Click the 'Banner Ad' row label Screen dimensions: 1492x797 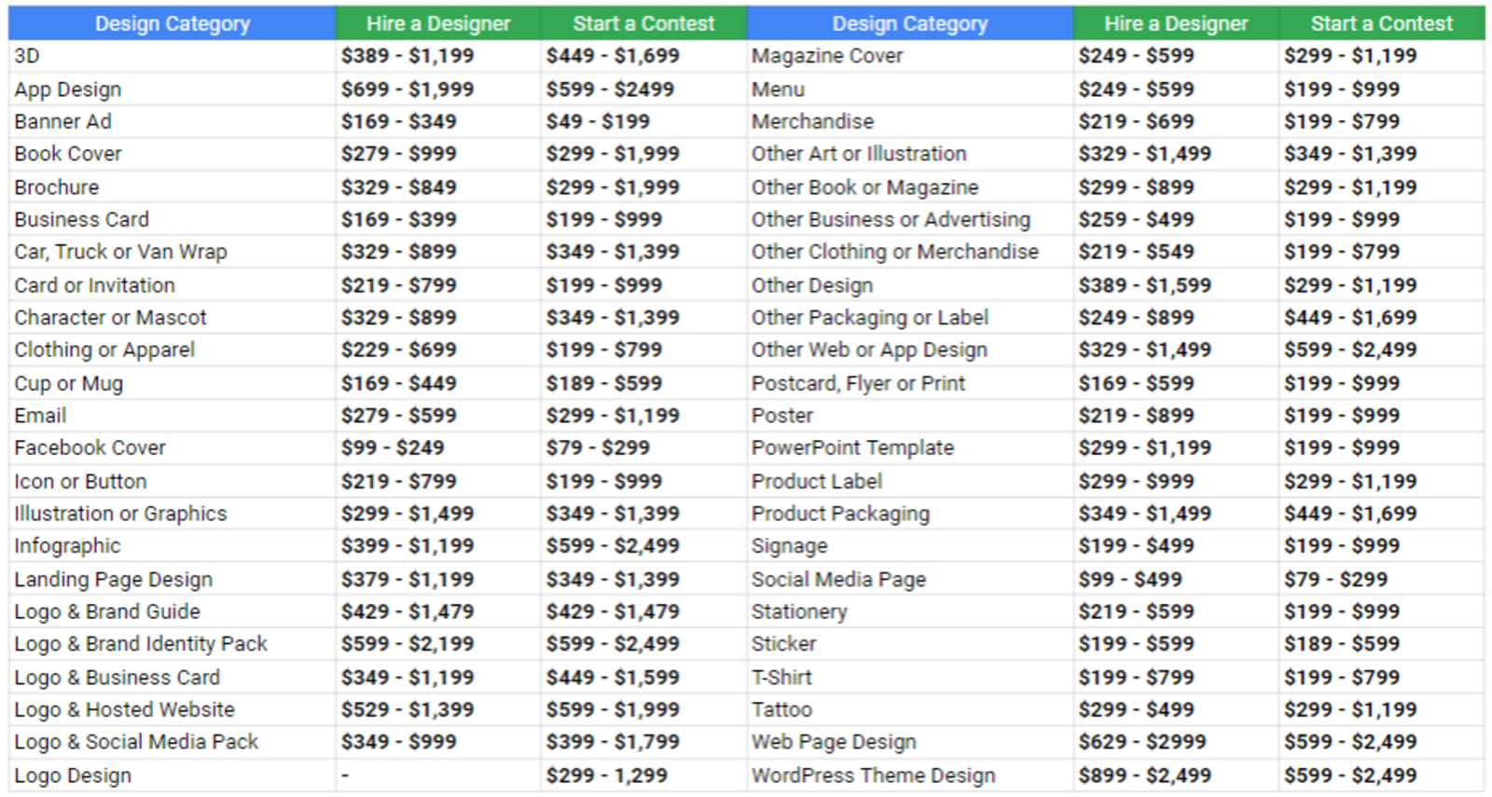[173, 121]
